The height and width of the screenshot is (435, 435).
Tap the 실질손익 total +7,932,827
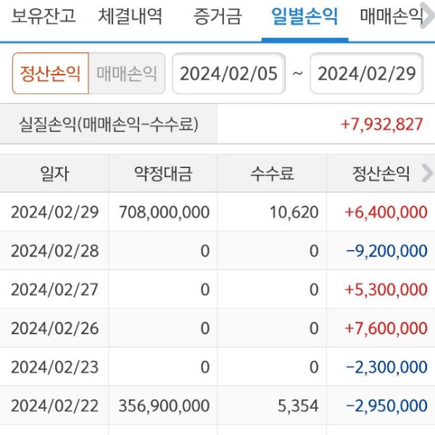(381, 124)
